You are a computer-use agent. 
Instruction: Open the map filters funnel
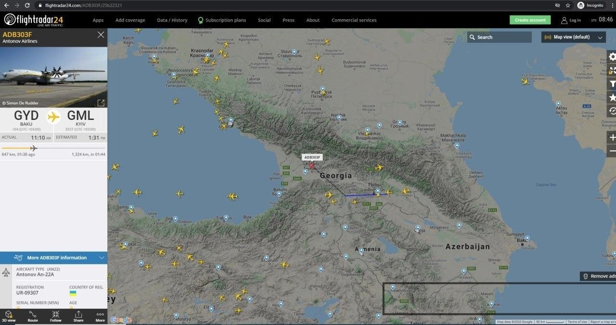click(612, 84)
